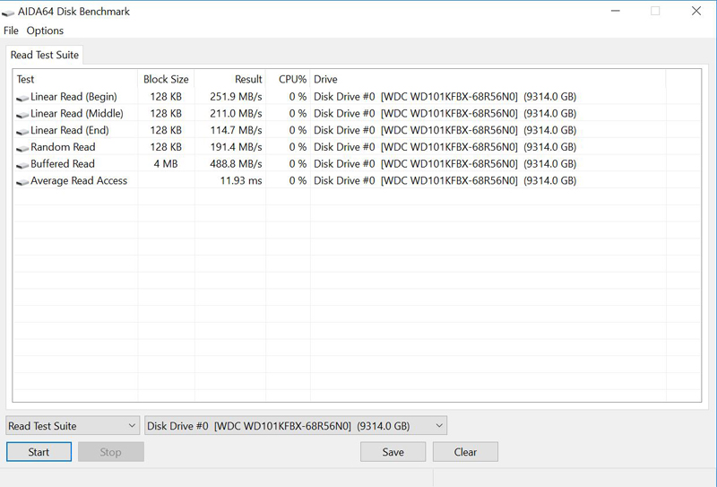717x487 pixels.
Task: Click 0 % CPU value in Linear Read (End) row
Action: pyautogui.click(x=298, y=130)
